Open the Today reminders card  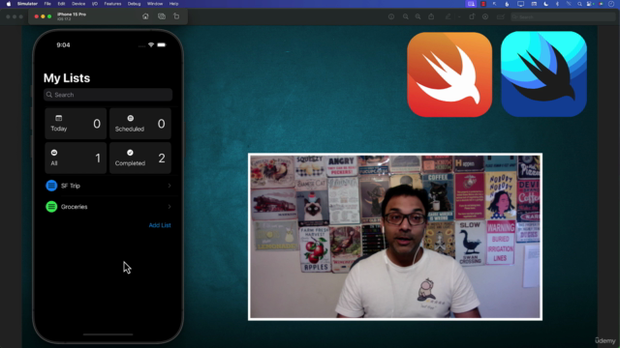coord(76,124)
